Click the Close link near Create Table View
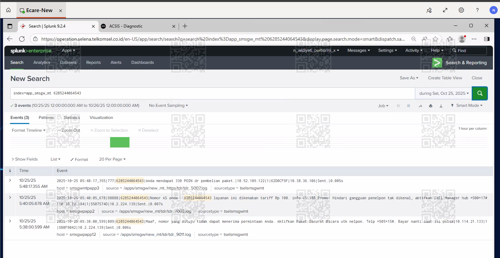The height and width of the screenshot is (258, 500). 477,78
